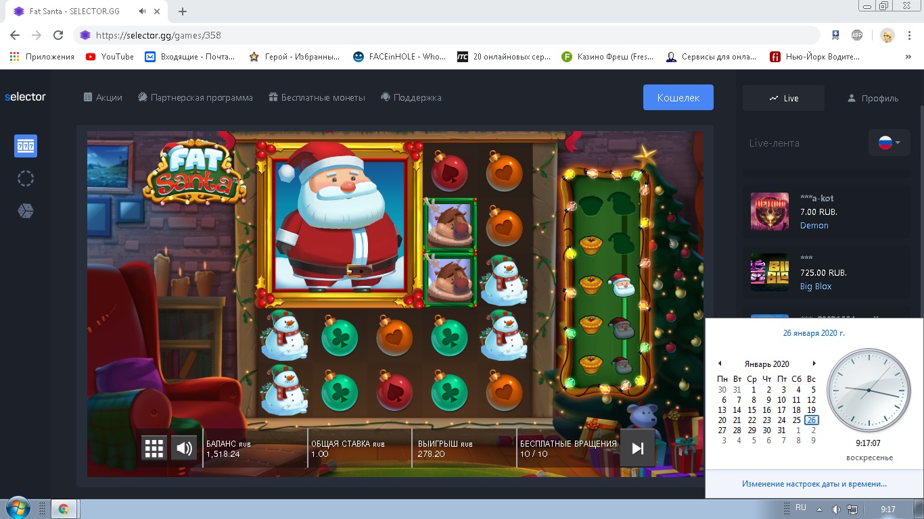924x519 pixels.
Task: Open the Акции menu item
Action: click(x=103, y=97)
